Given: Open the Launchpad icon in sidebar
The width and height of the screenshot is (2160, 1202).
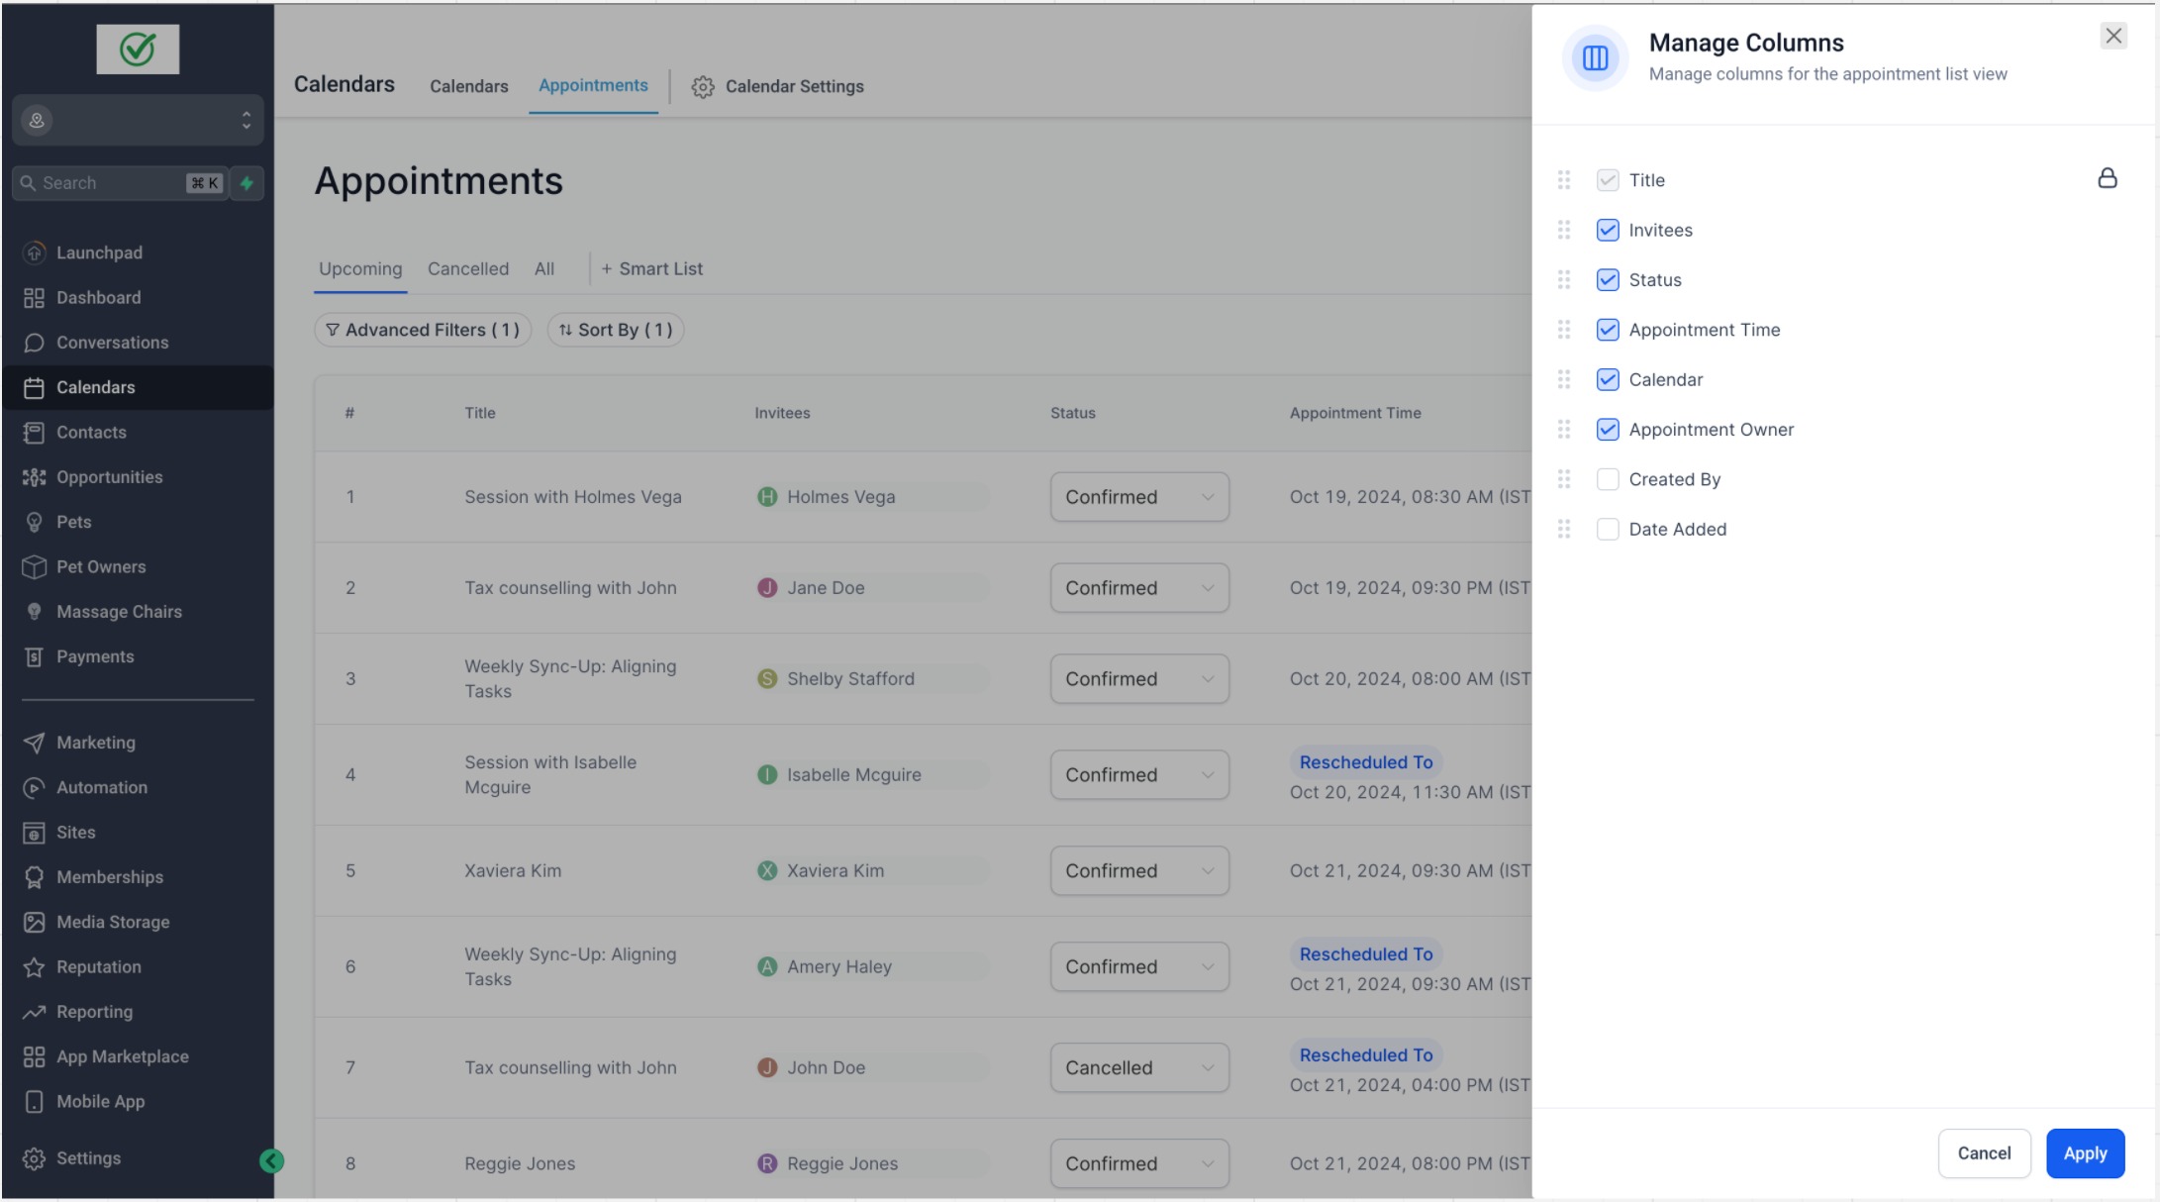Looking at the screenshot, I should point(35,252).
